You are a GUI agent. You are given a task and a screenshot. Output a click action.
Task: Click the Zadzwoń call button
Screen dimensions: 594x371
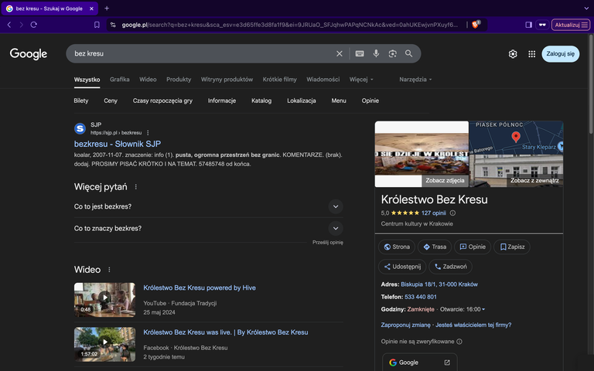point(450,267)
